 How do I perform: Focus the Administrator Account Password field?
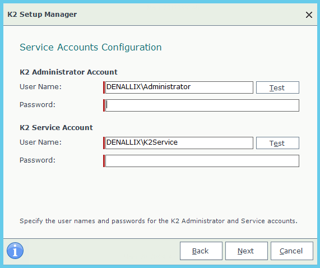(202, 105)
